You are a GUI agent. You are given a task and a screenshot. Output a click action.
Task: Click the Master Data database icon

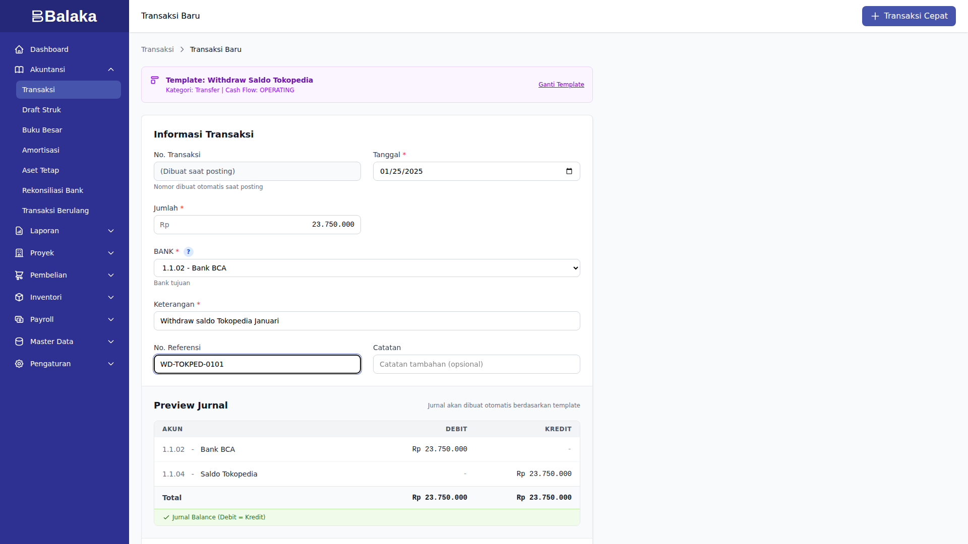pos(19,342)
